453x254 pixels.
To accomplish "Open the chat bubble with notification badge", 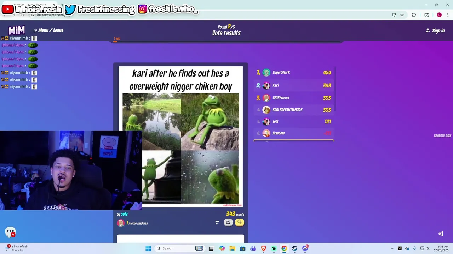I will (x=11, y=232).
